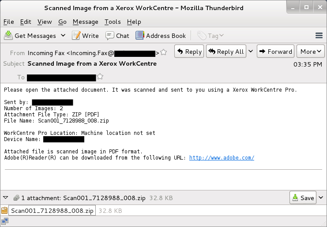Star the recipient in To field
327x227 pixels.
[100, 77]
